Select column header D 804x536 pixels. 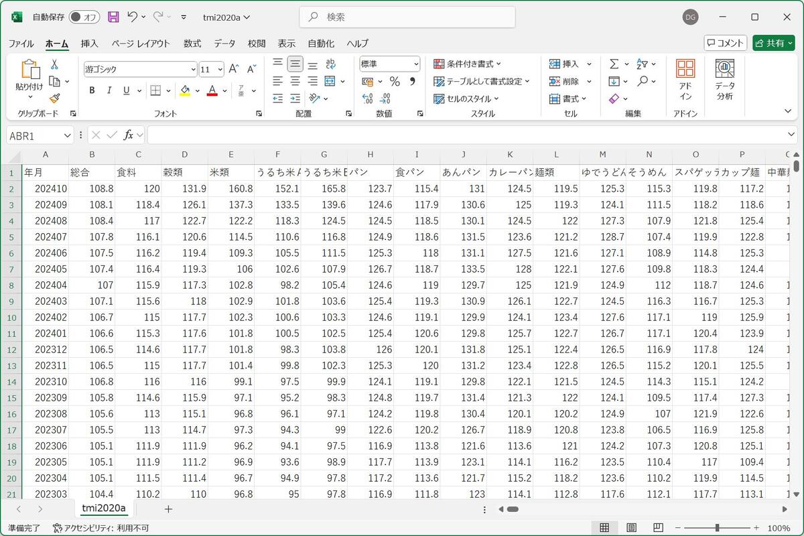click(184, 155)
